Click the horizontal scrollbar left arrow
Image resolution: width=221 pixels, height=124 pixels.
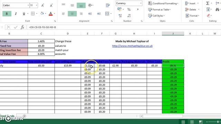point(141,116)
